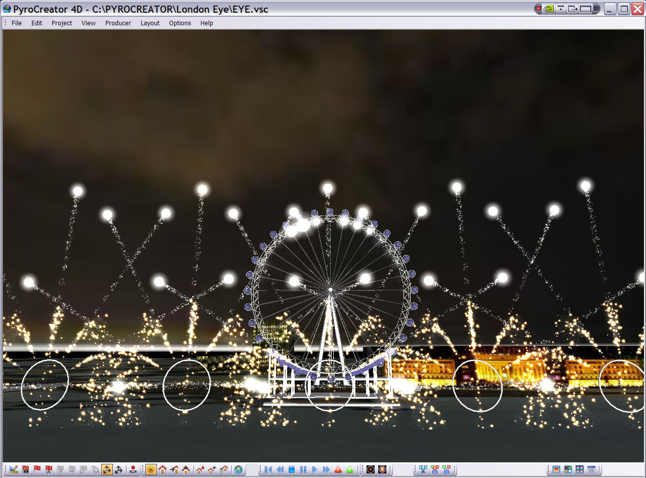Click the four colored dots icon
This screenshot has width=646, height=478.
[569, 469]
